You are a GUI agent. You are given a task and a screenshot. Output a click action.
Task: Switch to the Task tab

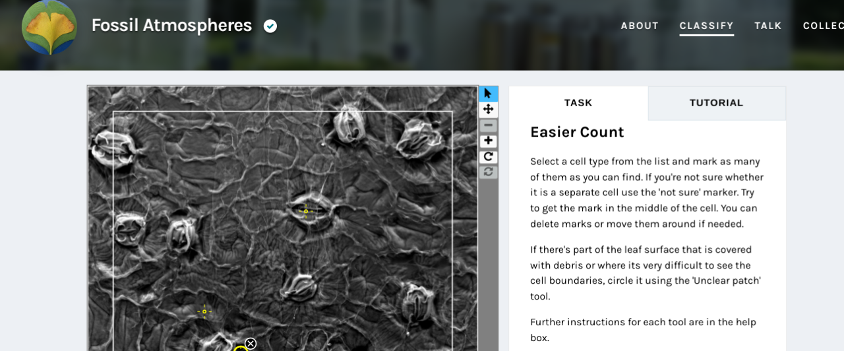[x=578, y=103]
